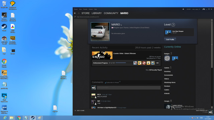The image size is (214, 120).
Task: Open the GeForce Experience desktop shortcut
Action: coord(4,17)
